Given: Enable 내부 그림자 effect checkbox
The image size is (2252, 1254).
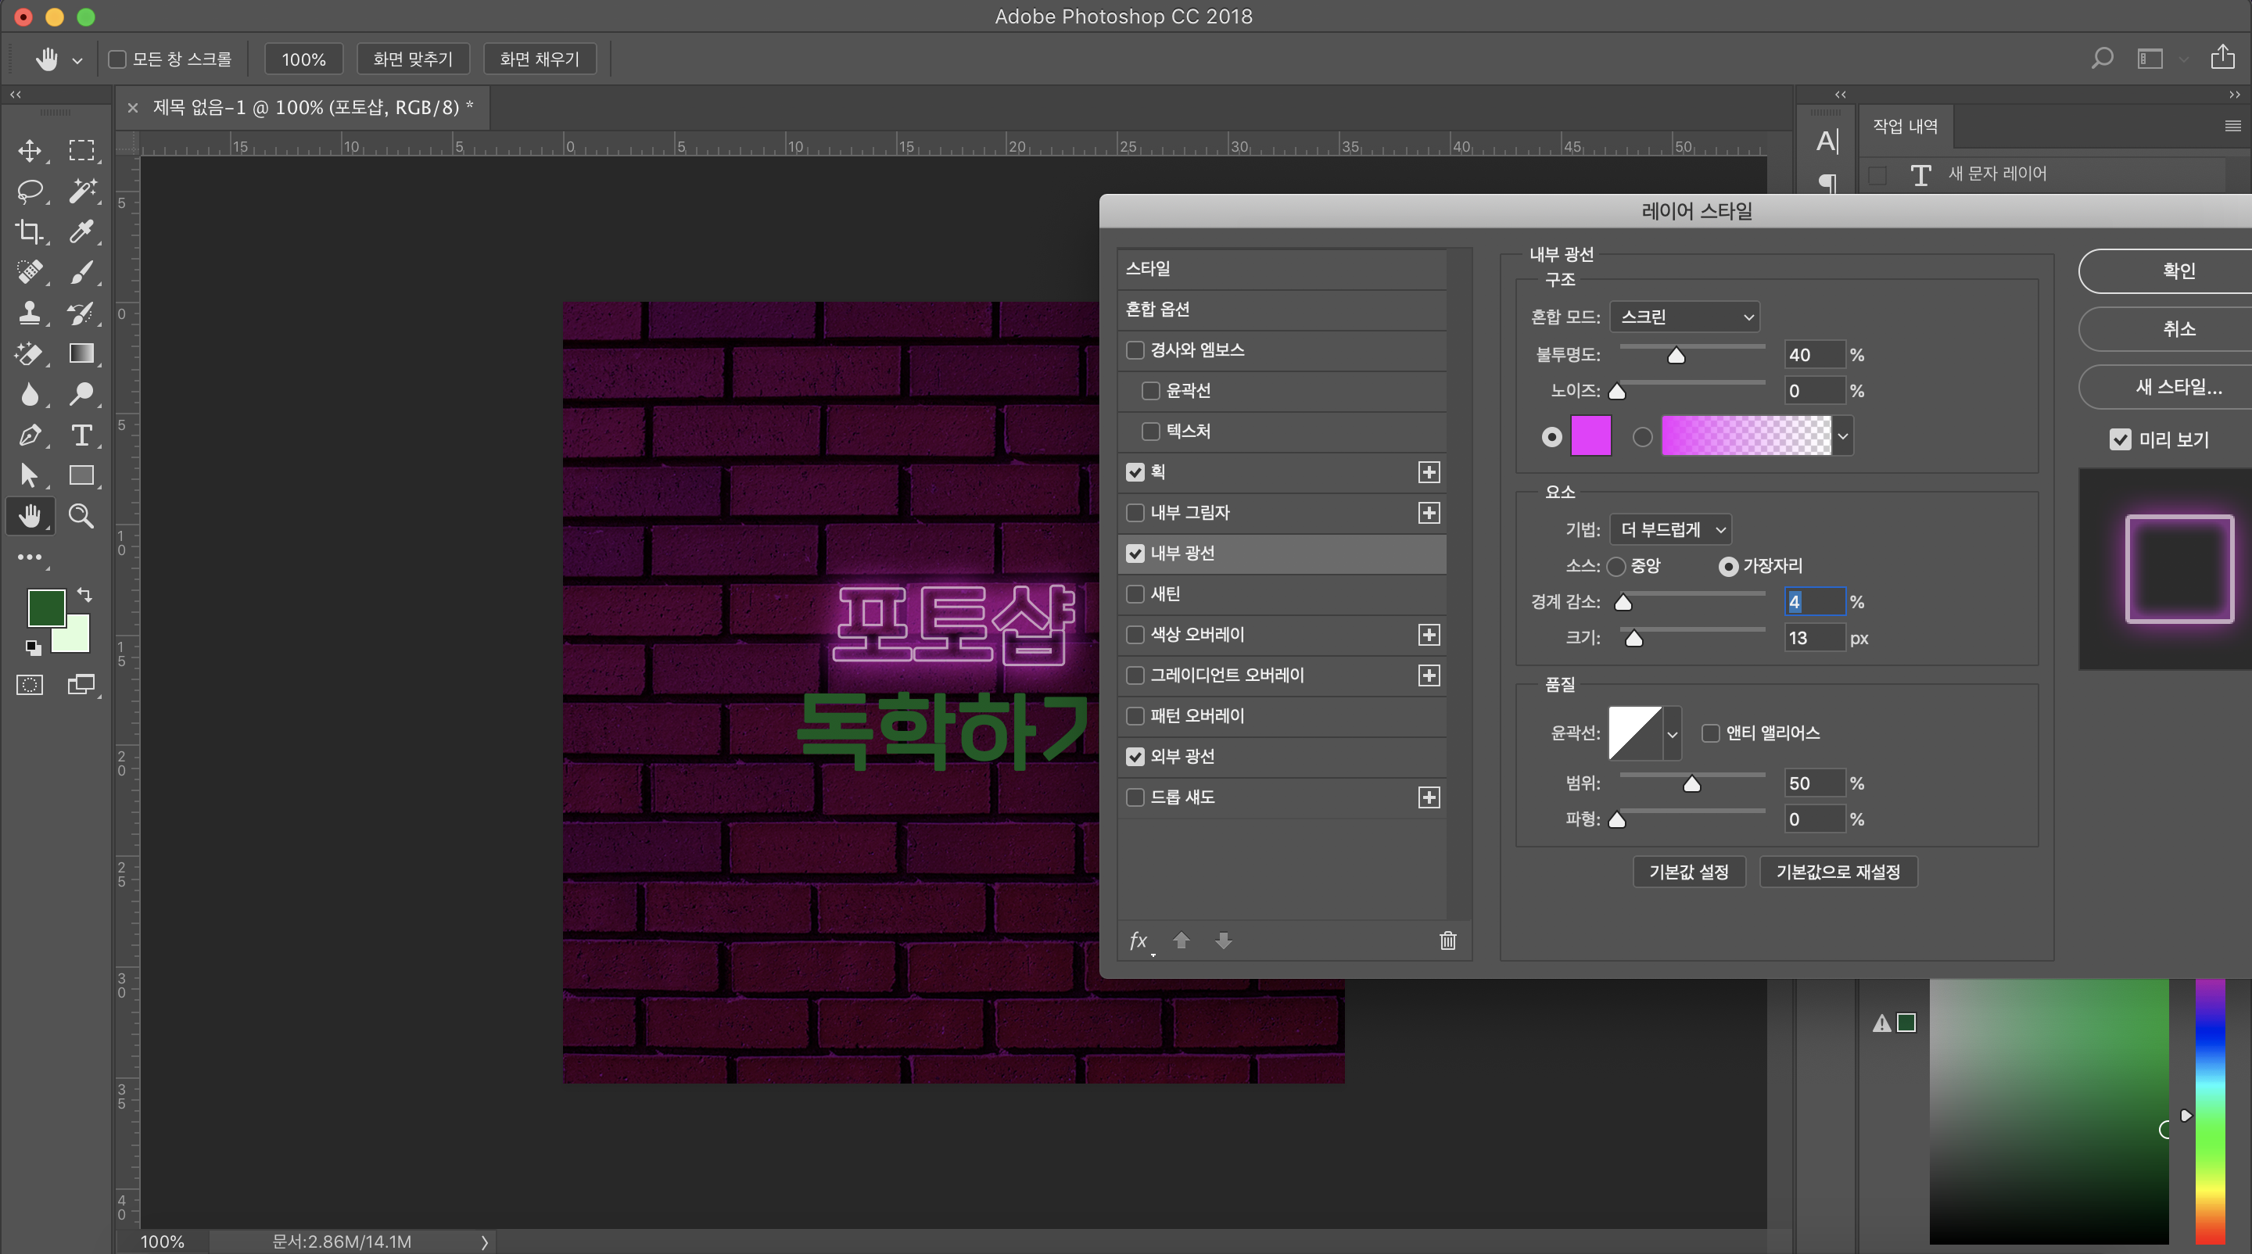Looking at the screenshot, I should [x=1135, y=512].
